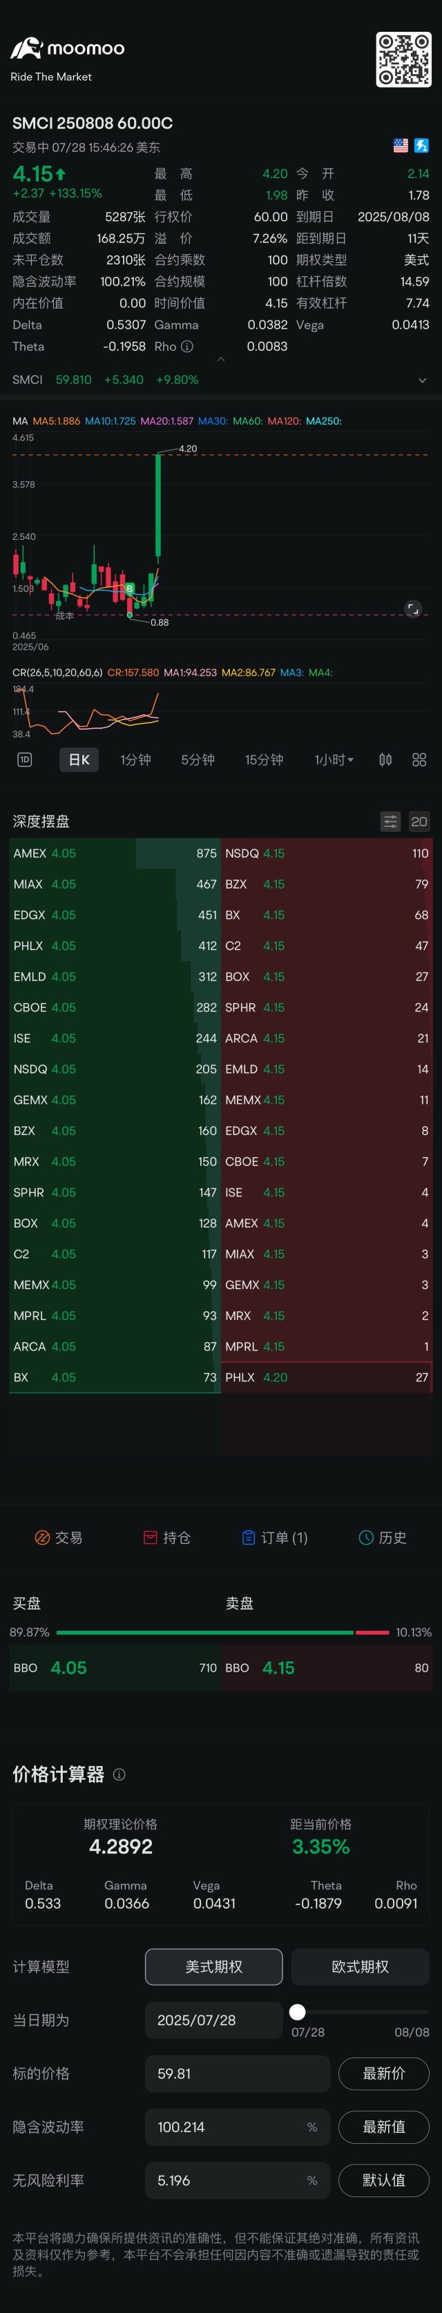Open the 1小时 interval dropdown

(x=334, y=759)
